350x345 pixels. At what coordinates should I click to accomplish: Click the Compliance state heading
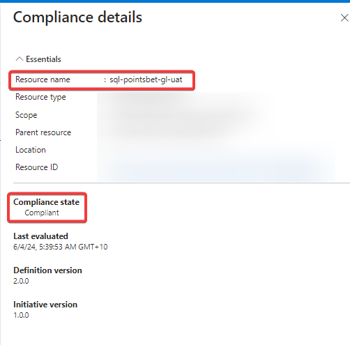[x=47, y=202]
